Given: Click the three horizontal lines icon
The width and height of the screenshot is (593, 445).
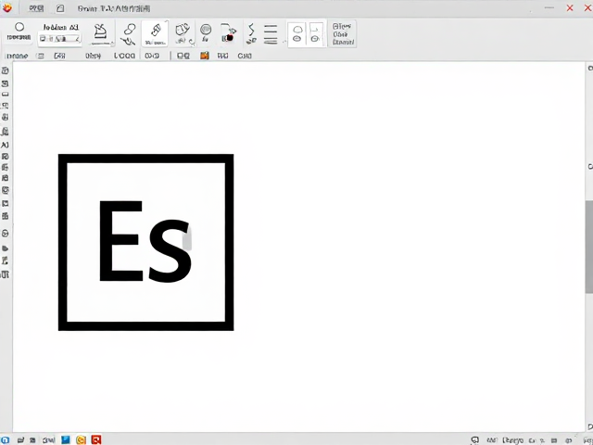Looking at the screenshot, I should (271, 34).
